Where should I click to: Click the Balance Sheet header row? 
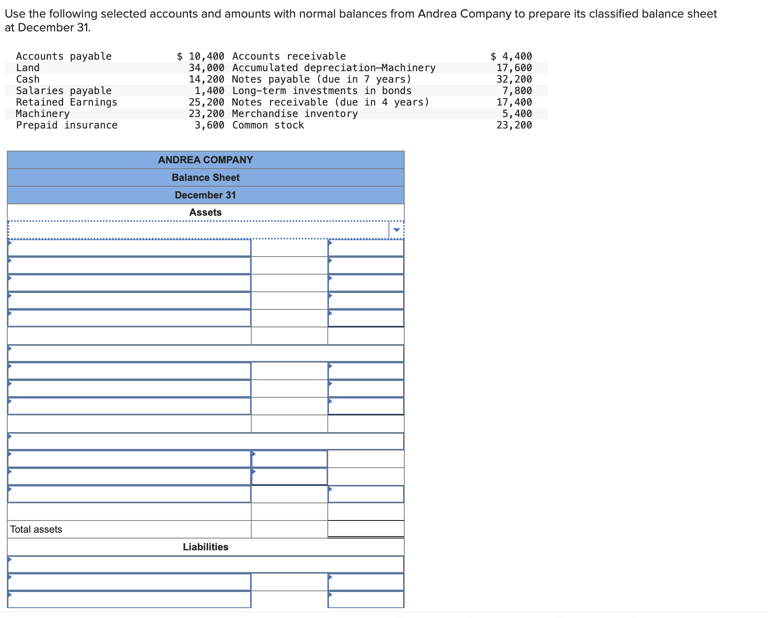click(x=206, y=177)
